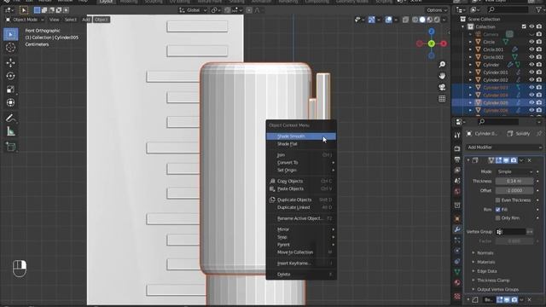546x307 pixels.
Task: Select the Select Box tool
Action: point(10,34)
